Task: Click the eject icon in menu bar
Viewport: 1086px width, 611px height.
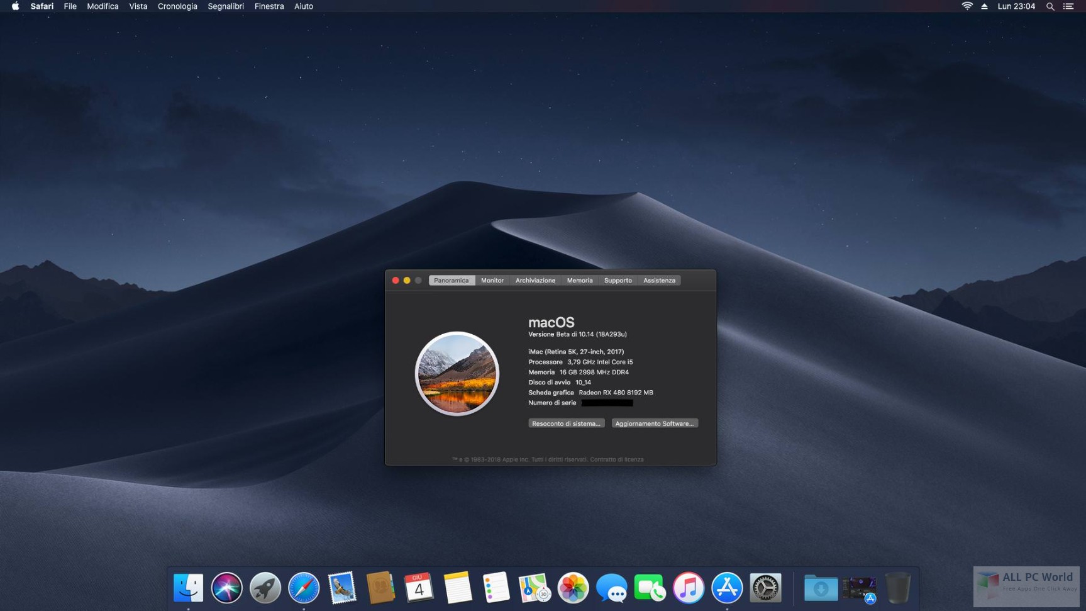Action: pyautogui.click(x=985, y=6)
